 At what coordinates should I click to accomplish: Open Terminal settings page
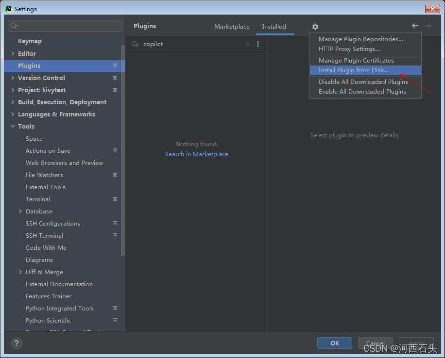pos(38,199)
